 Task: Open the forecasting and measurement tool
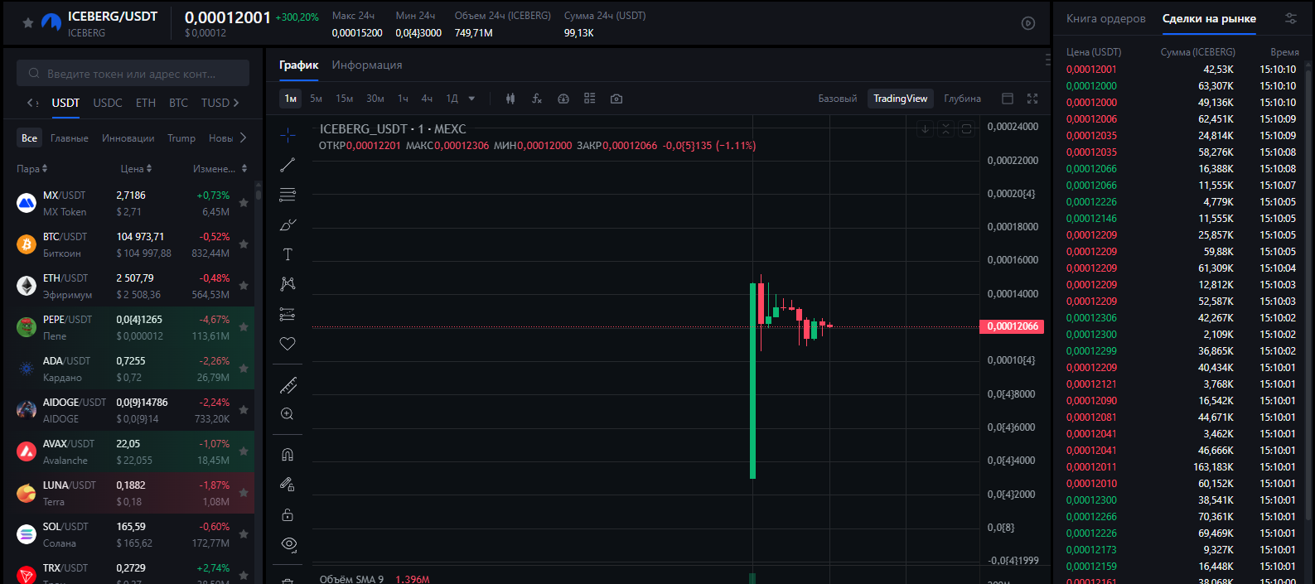pos(288,314)
